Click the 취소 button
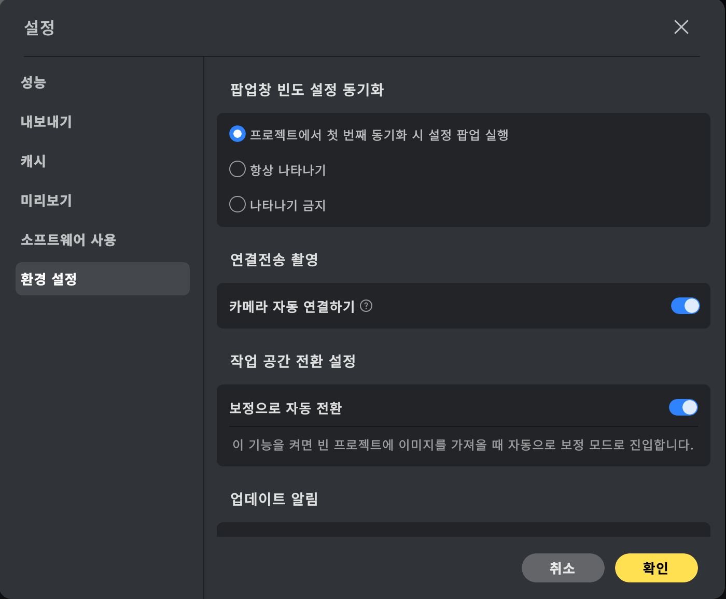The width and height of the screenshot is (726, 599). [563, 568]
